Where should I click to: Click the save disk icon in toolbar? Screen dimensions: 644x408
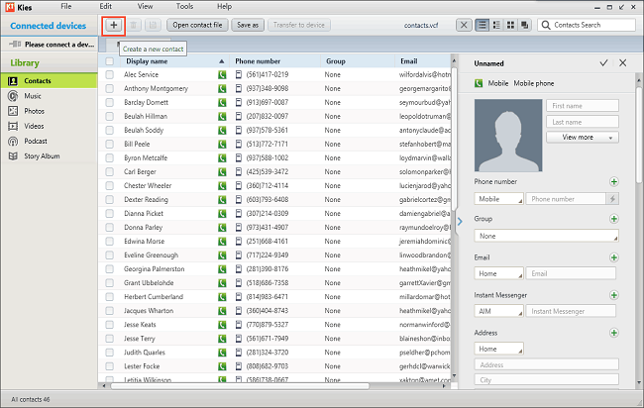click(x=153, y=25)
